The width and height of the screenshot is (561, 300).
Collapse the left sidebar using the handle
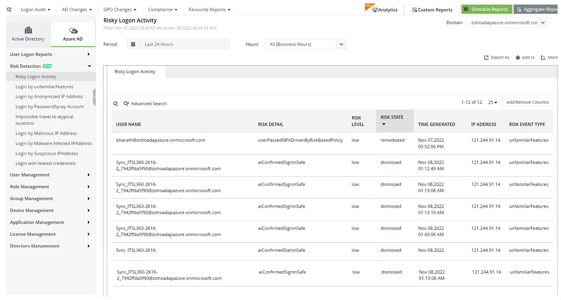pyautogui.click(x=94, y=97)
